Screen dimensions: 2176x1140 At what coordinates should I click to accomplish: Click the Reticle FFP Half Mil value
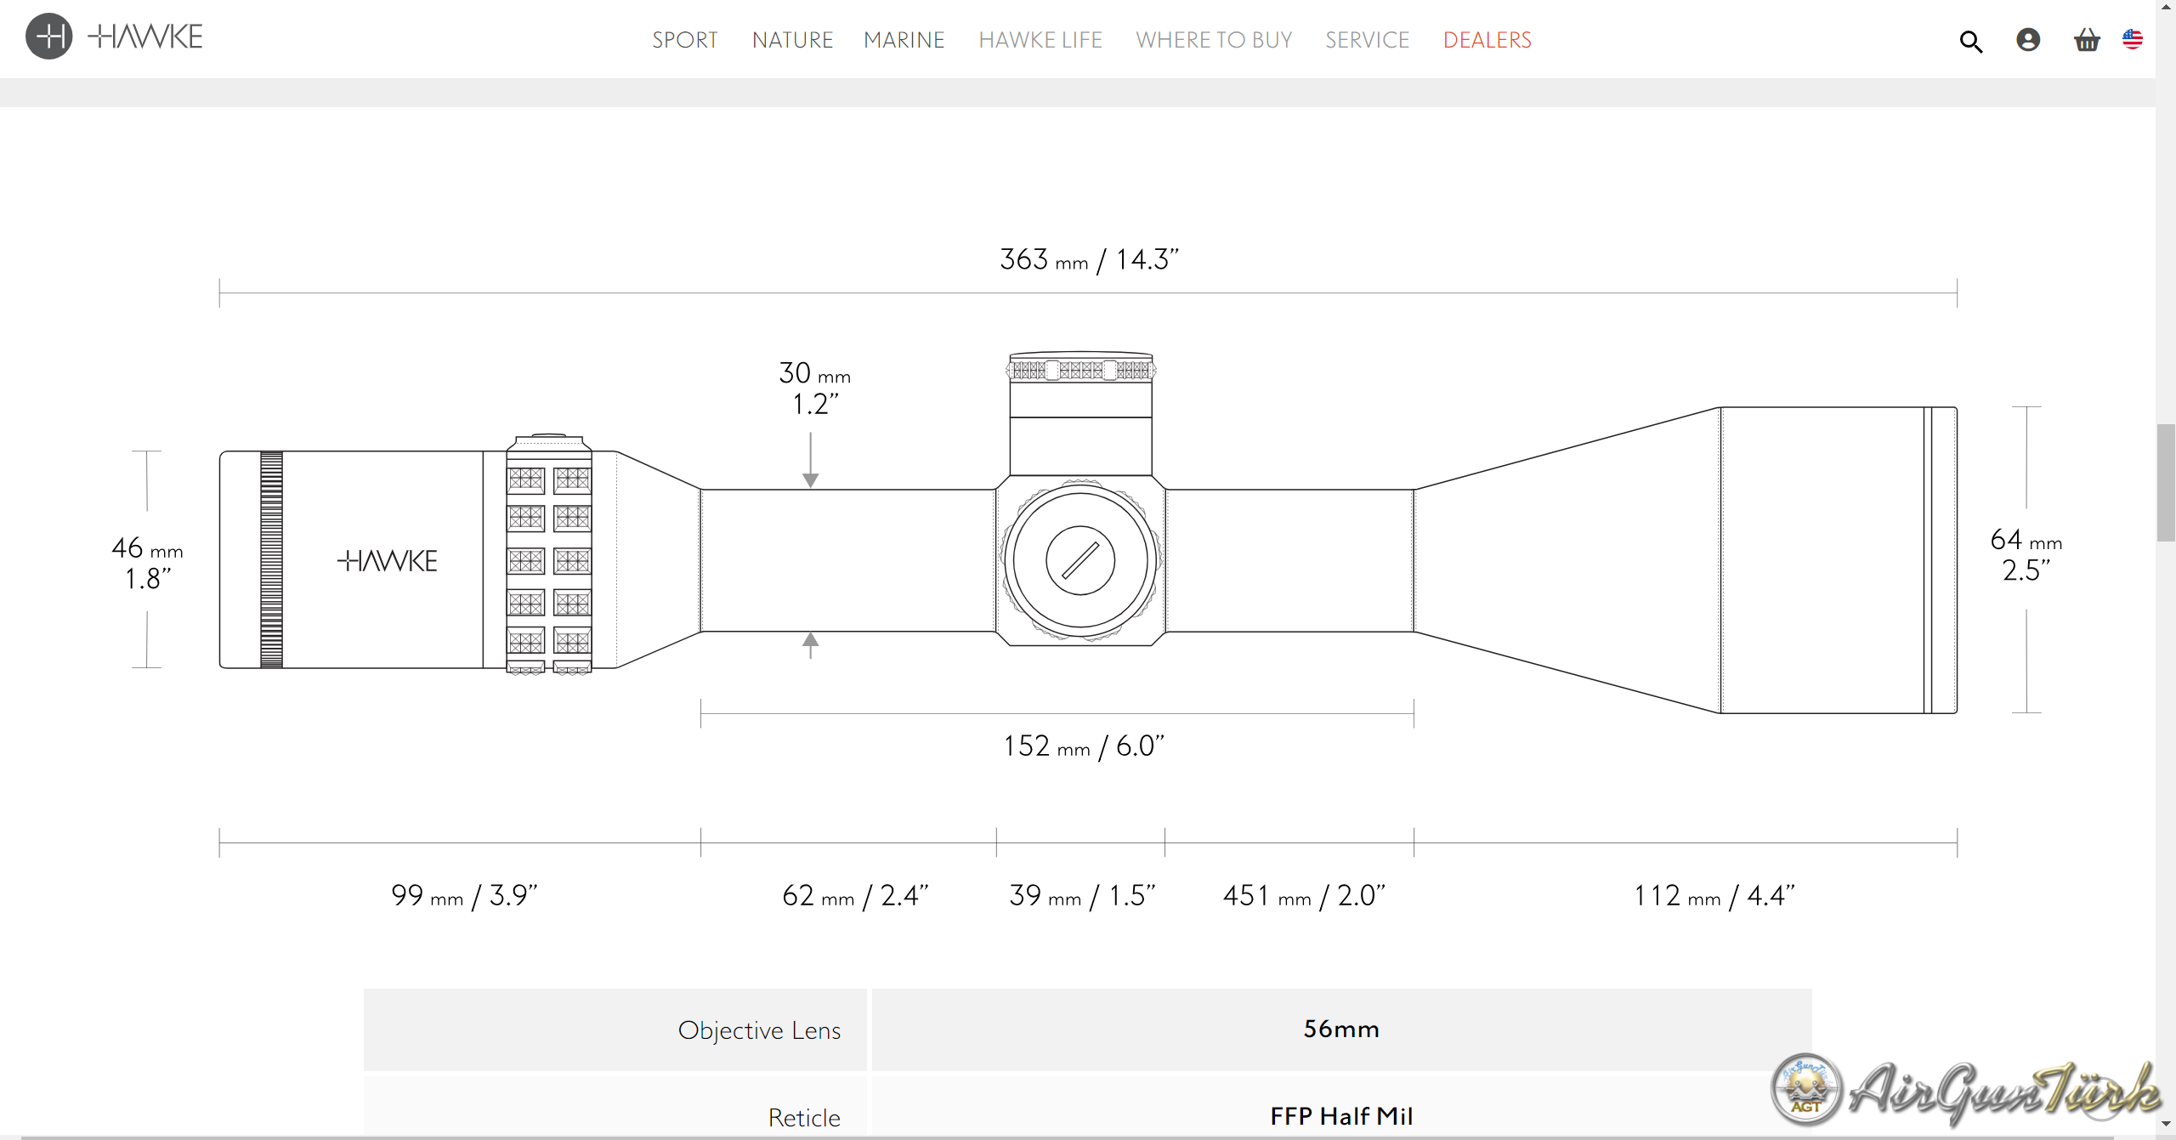pos(1340,1114)
